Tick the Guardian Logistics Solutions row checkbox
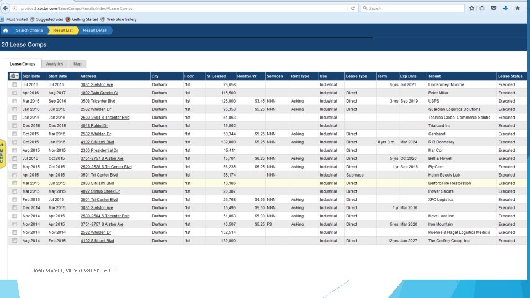Screen dimensions: 530x298 coord(14,109)
